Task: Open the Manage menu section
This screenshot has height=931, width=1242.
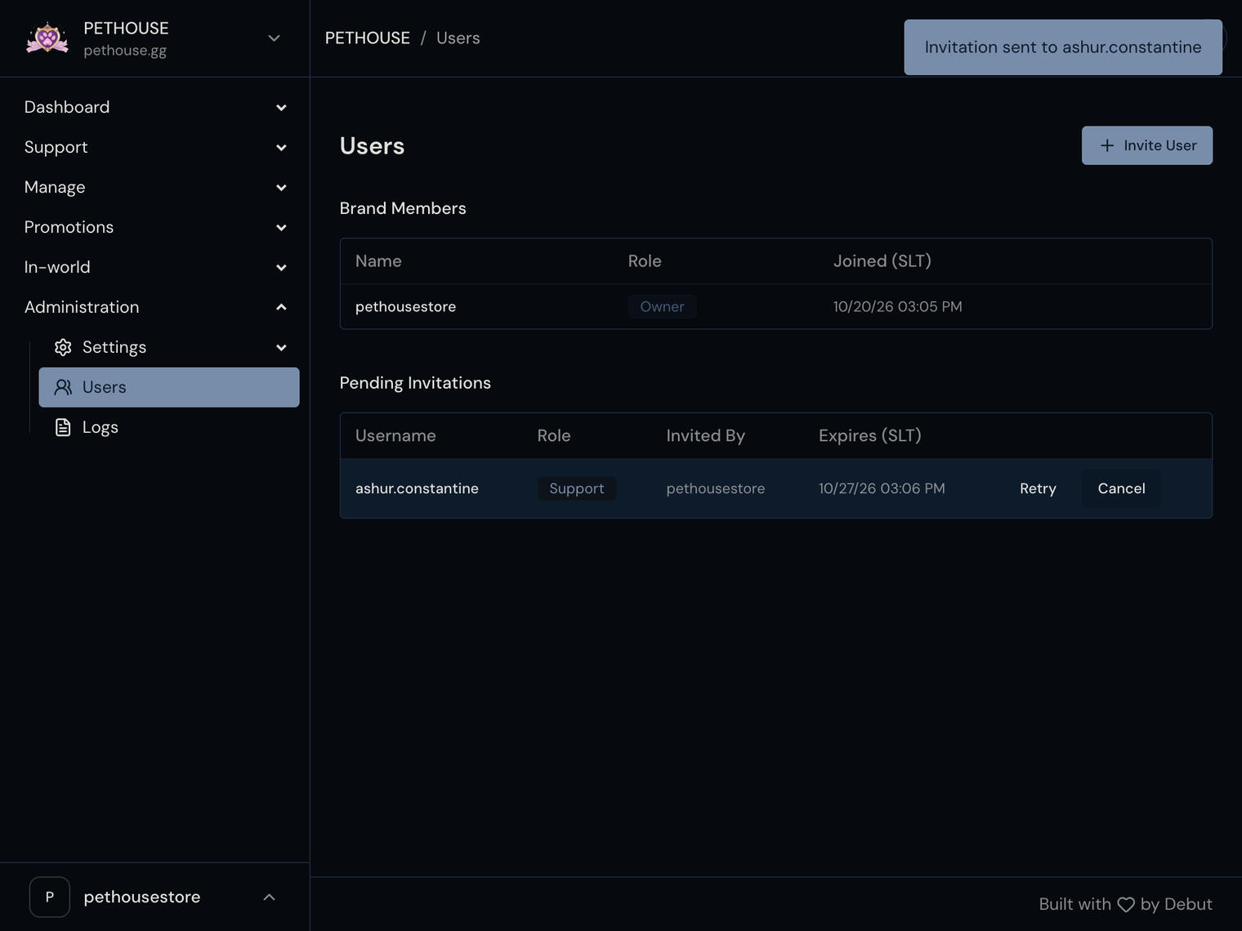Action: pos(155,187)
